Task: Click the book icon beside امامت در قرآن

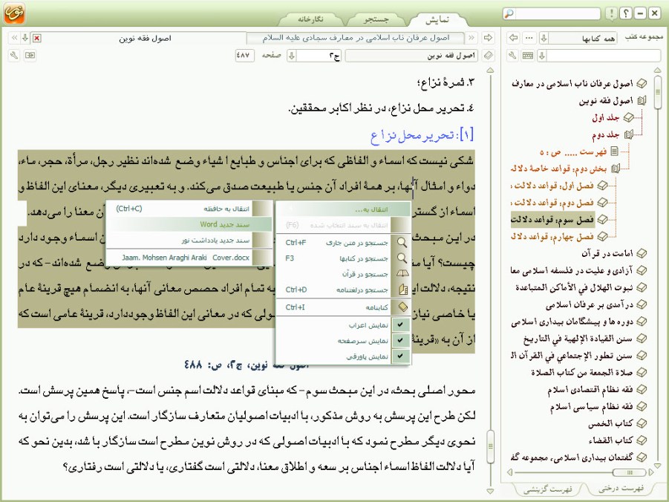Action: pyautogui.click(x=642, y=253)
